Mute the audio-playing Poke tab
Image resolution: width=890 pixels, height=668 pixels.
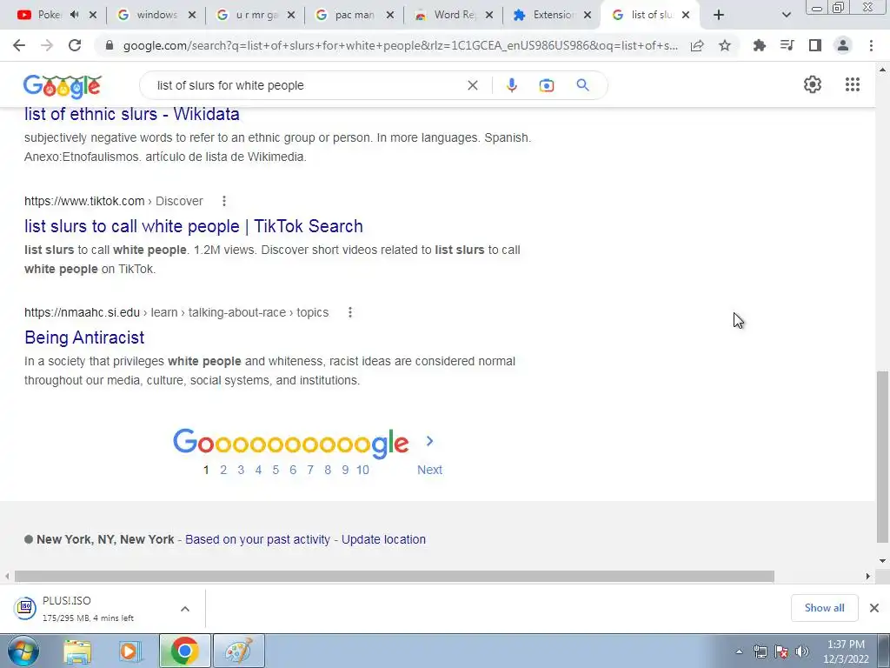(75, 15)
